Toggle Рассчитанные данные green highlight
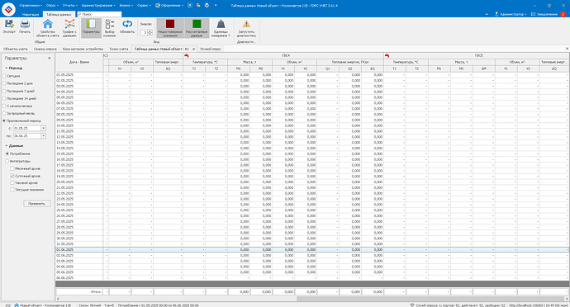The width and height of the screenshot is (570, 307). tap(197, 28)
